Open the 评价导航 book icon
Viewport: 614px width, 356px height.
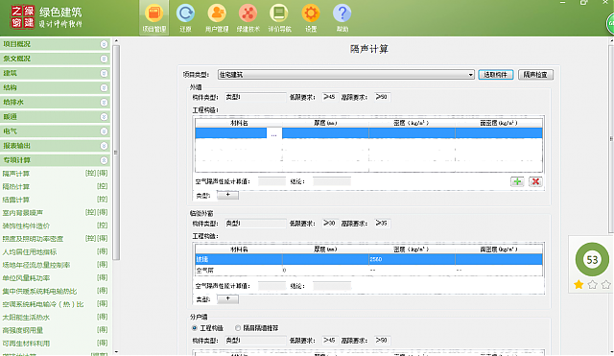coord(279,18)
